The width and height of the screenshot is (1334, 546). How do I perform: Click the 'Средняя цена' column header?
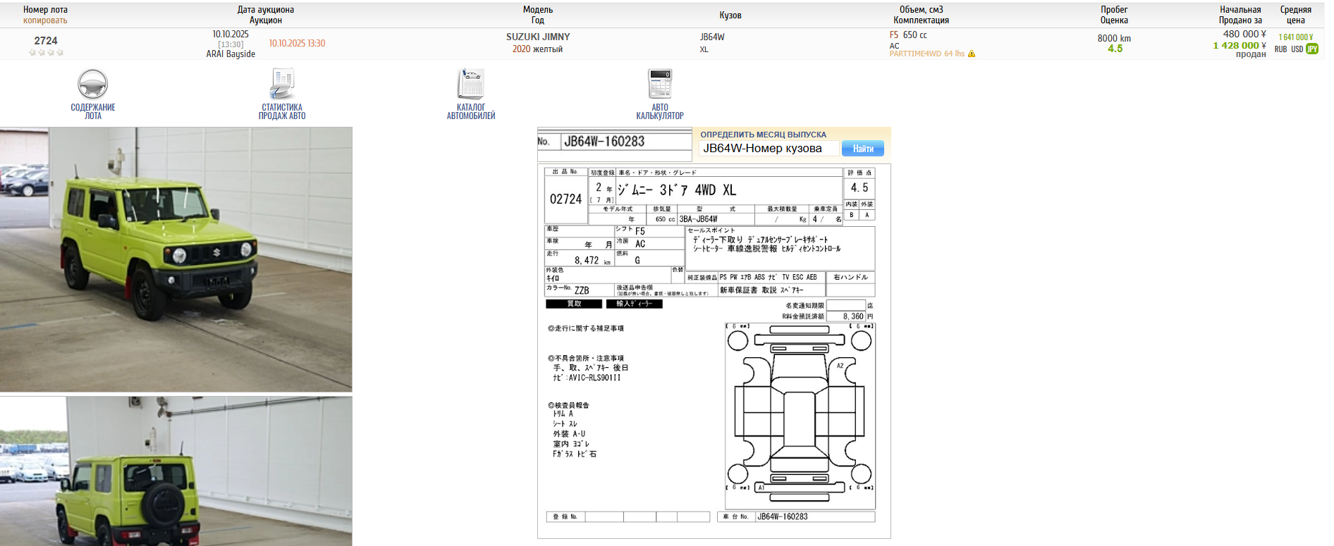[x=1296, y=15]
